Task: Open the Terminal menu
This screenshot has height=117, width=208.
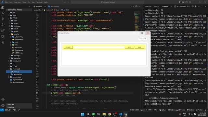Action: (x=39, y=2)
